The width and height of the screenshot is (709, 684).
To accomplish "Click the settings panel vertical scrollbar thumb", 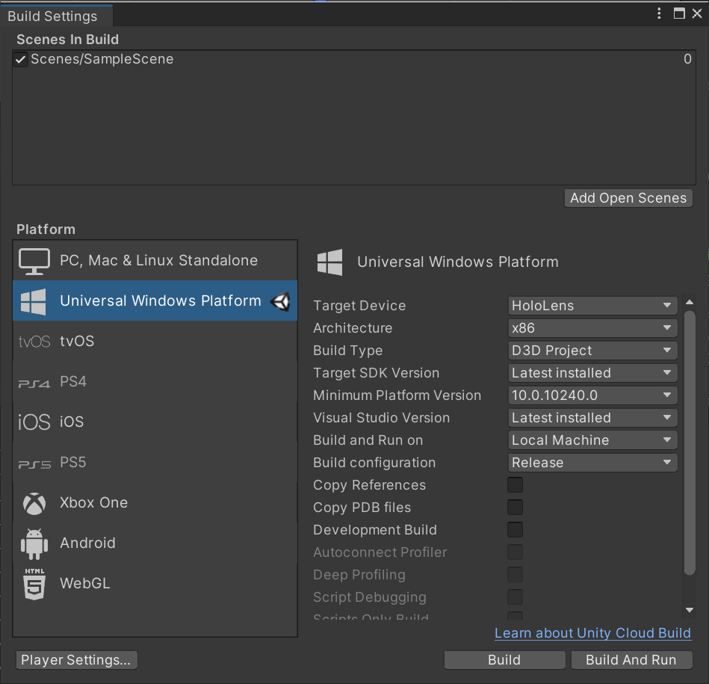I will pyautogui.click(x=689, y=443).
